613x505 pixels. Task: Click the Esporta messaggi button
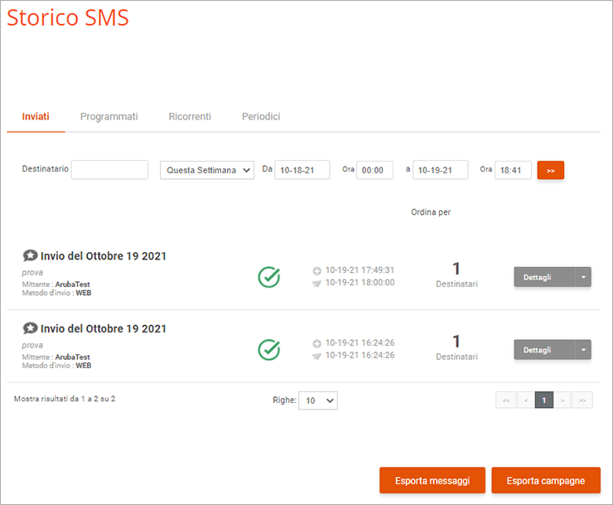(x=432, y=480)
